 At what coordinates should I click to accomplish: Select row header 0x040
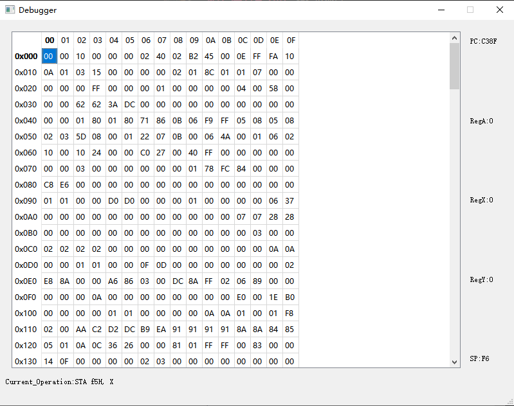click(x=27, y=121)
